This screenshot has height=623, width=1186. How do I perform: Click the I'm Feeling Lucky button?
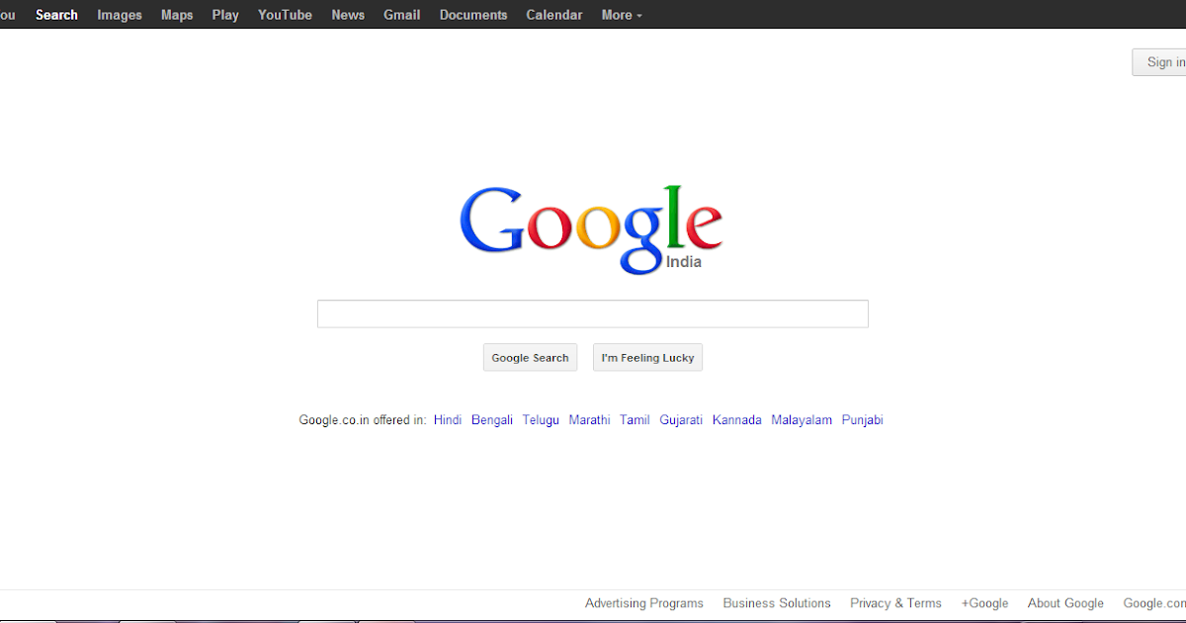(x=647, y=358)
